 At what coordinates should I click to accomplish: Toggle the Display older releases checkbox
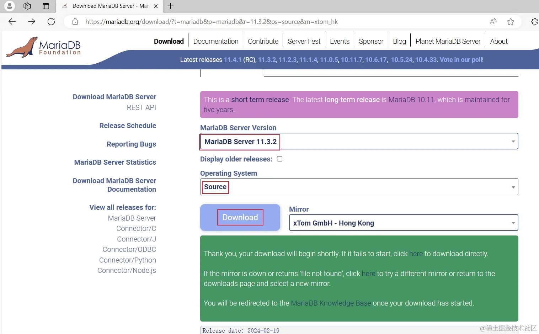point(280,159)
